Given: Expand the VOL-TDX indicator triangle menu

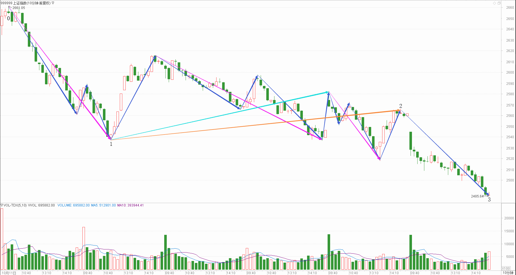Looking at the screenshot, I should click(x=2, y=205).
